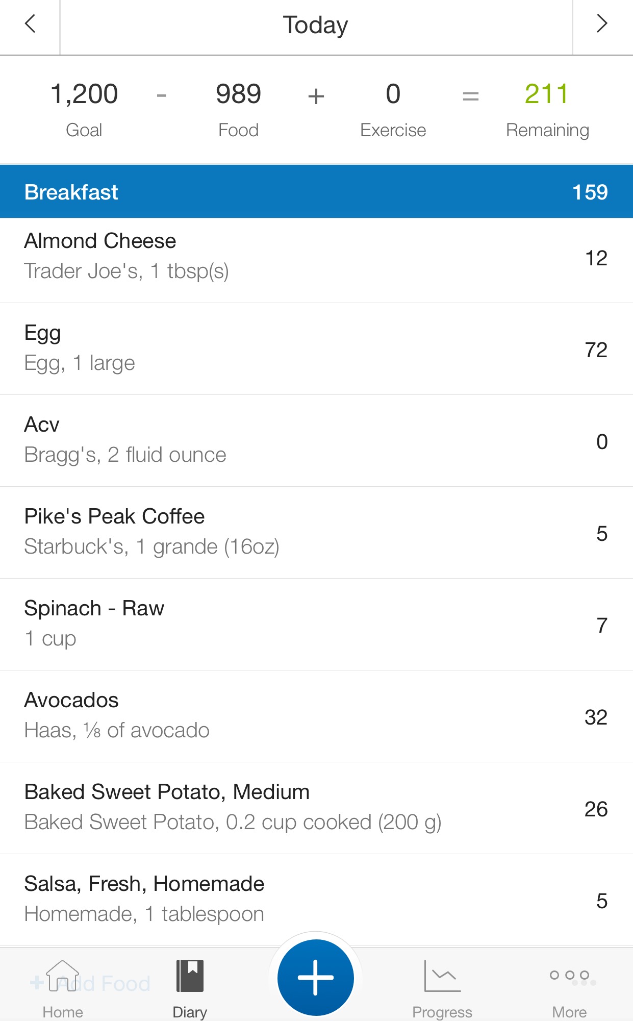This screenshot has height=1021, width=633.
Task: Open the Breakfast meal header
Action: tap(316, 192)
